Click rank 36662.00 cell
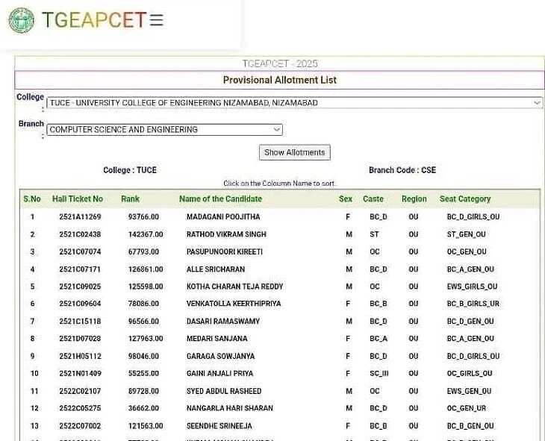This screenshot has width=545, height=441. pyautogui.click(x=143, y=409)
